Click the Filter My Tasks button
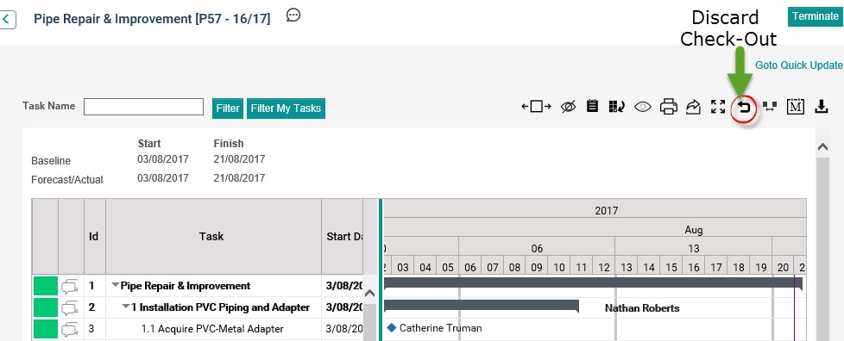Viewport: 844px width, 341px height. click(286, 108)
